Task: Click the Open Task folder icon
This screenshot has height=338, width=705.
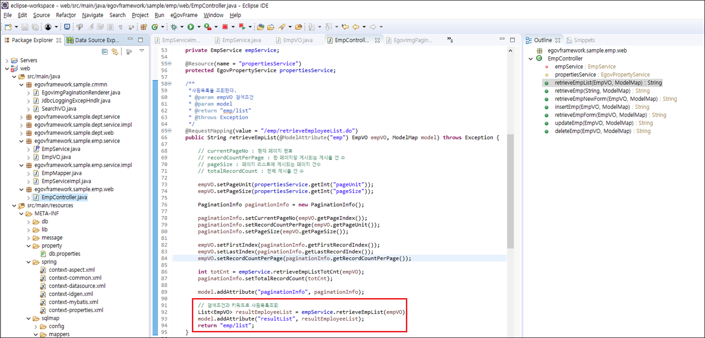Action: coord(270,27)
